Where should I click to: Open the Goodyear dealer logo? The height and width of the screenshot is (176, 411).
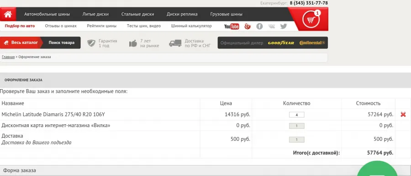coord(281,43)
